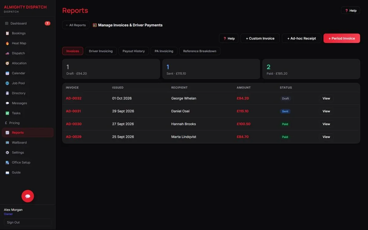Open the Sent £115.10 summary card
The height and width of the screenshot is (230, 368).
(x=211, y=69)
